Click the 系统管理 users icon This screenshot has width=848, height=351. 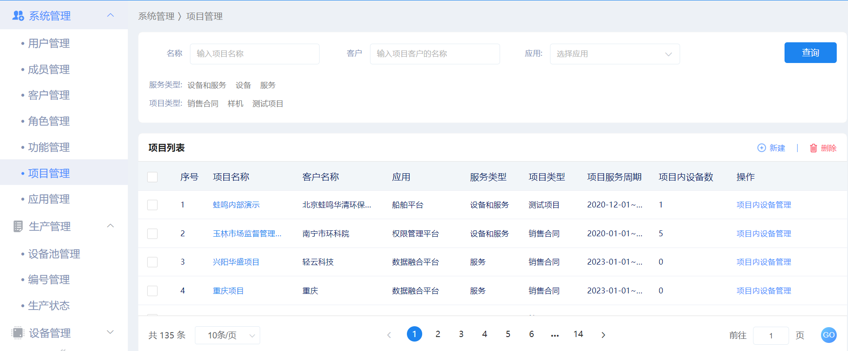click(18, 16)
